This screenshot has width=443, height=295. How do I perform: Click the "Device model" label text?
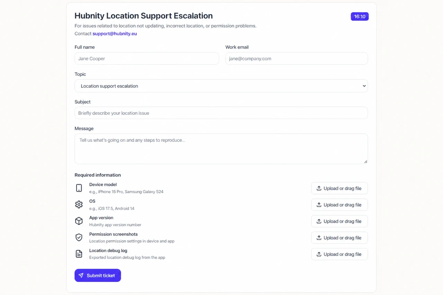point(103,185)
